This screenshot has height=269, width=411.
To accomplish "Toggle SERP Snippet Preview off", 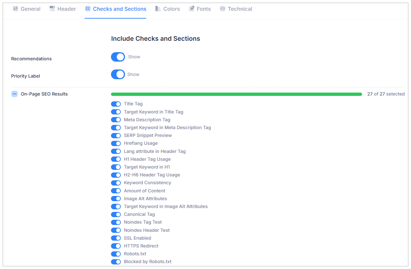I will [116, 136].
